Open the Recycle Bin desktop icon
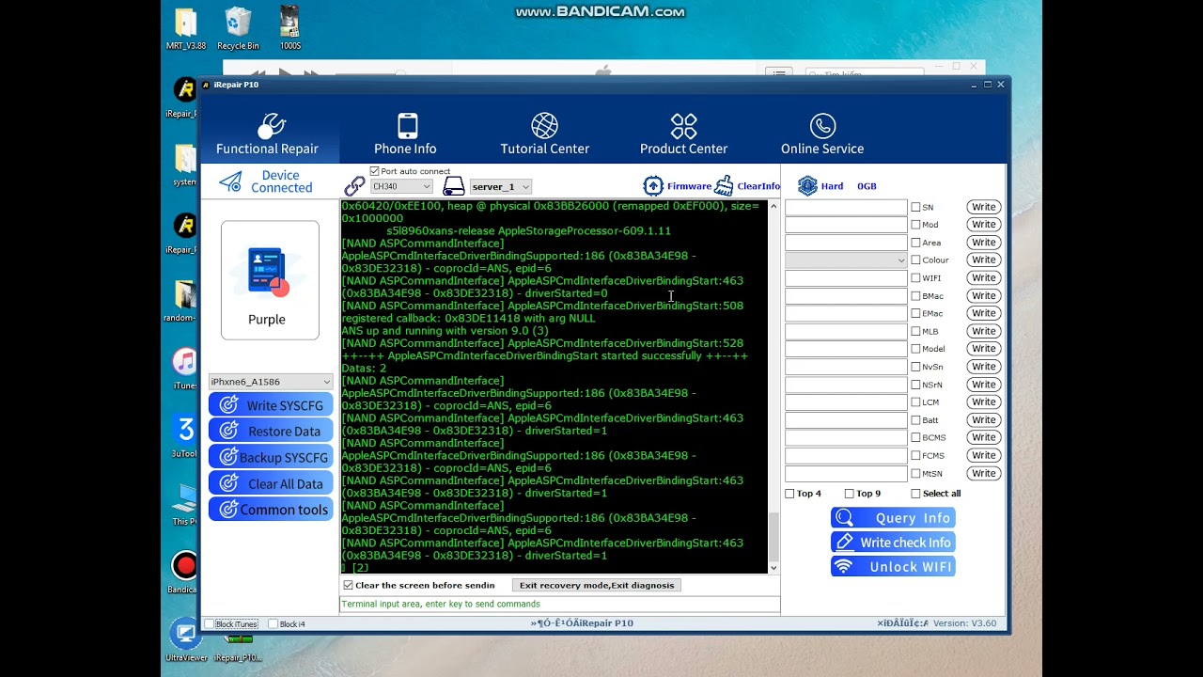The height and width of the screenshot is (677, 1203). point(238,29)
